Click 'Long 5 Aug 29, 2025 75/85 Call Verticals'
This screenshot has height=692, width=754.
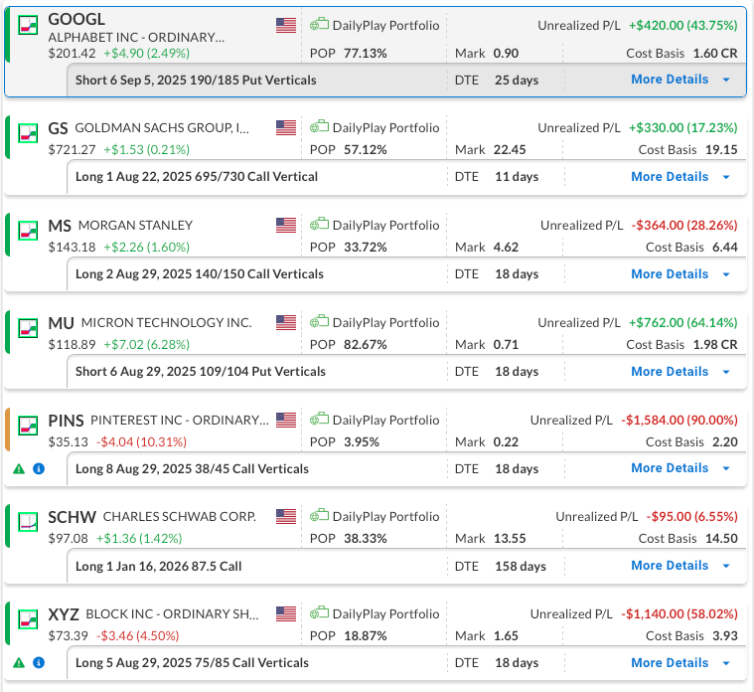pos(192,662)
